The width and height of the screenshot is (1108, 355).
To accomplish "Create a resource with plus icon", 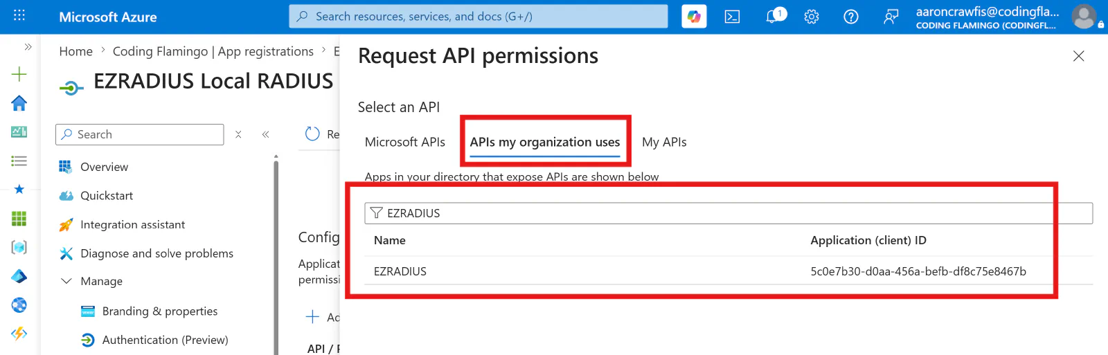I will (19, 74).
